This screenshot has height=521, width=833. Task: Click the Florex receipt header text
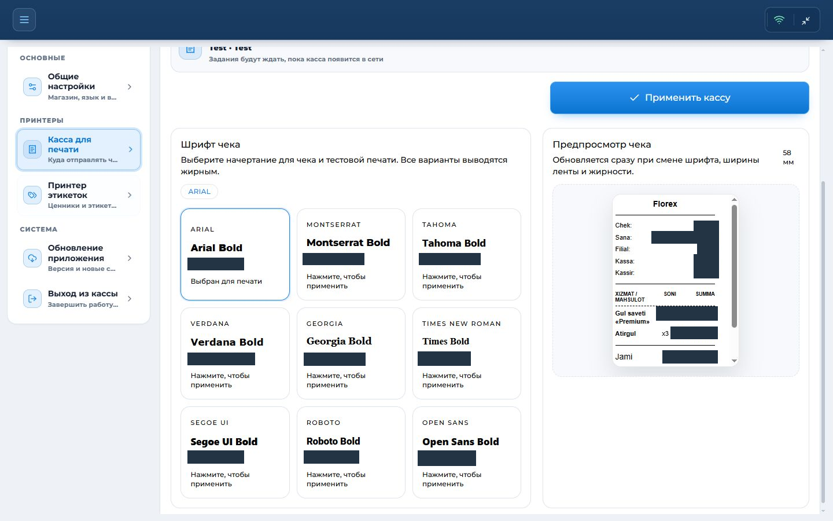point(665,204)
